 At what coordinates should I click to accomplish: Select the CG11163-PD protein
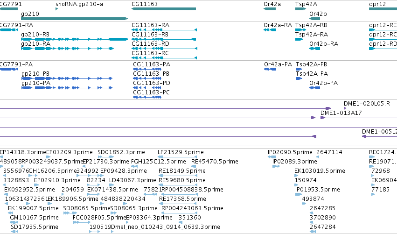tap(147, 88)
